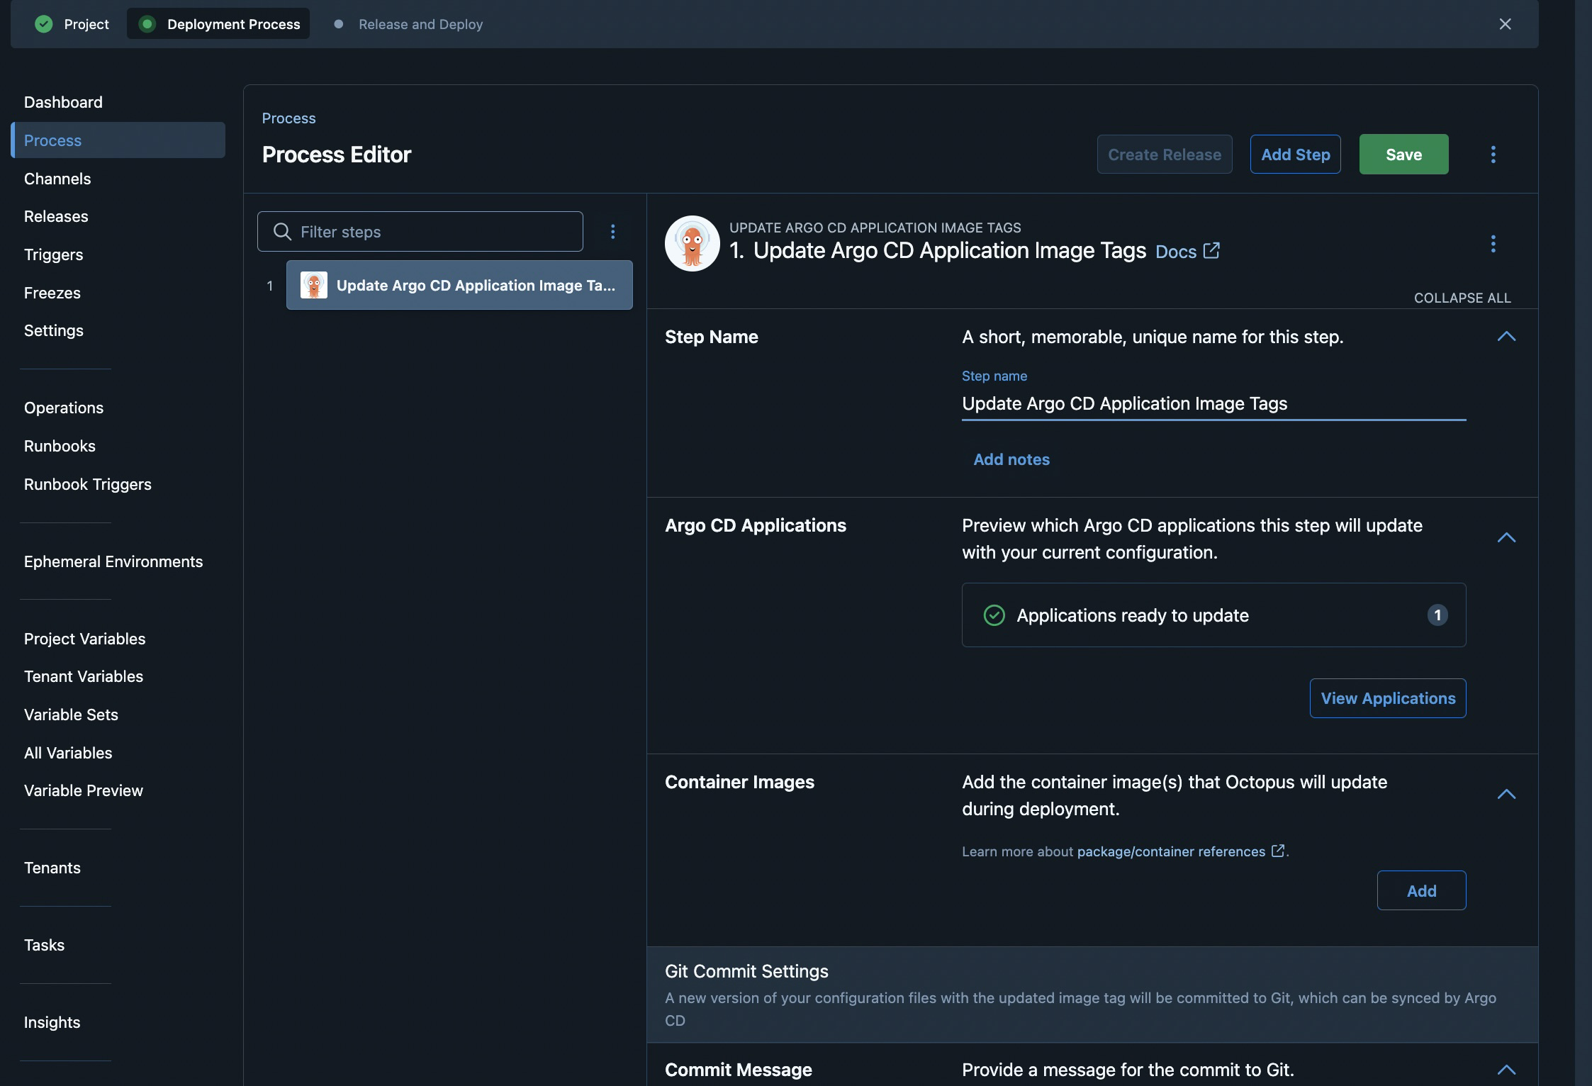The image size is (1592, 1086).
Task: Go to Release and Deploy wizard tab
Action: pos(409,24)
